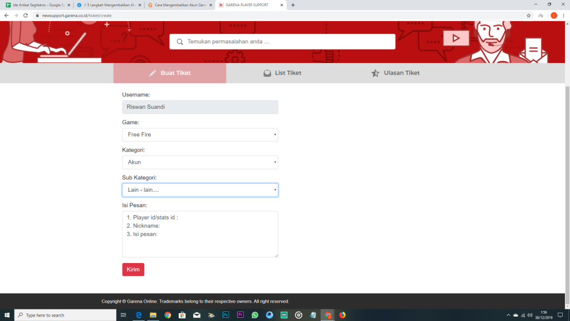The height and width of the screenshot is (321, 570).
Task: Open Microsoft Store from the taskbar
Action: tap(182, 315)
